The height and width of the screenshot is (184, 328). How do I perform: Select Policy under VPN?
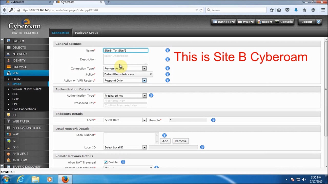click(16, 79)
